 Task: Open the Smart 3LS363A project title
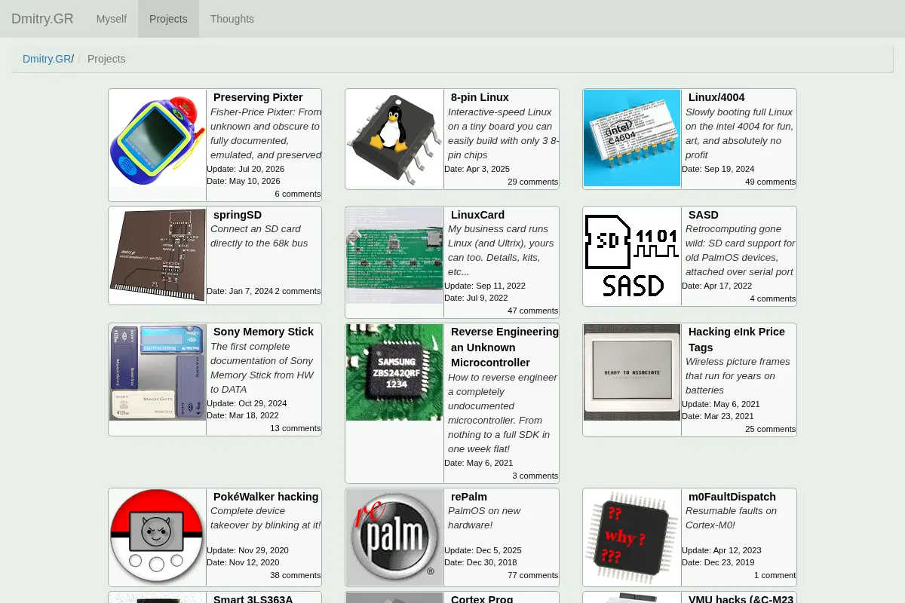253,598
